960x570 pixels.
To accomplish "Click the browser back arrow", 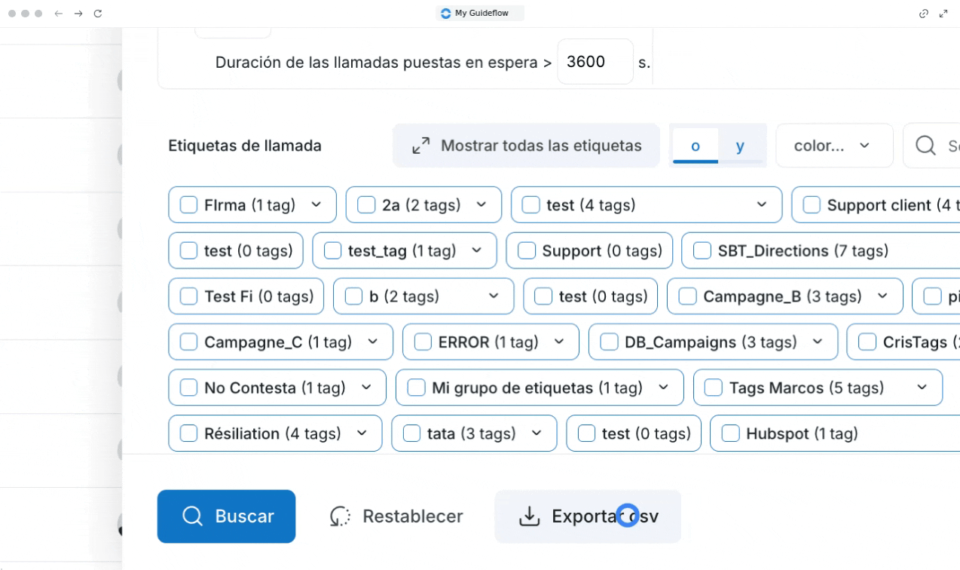I will click(59, 14).
